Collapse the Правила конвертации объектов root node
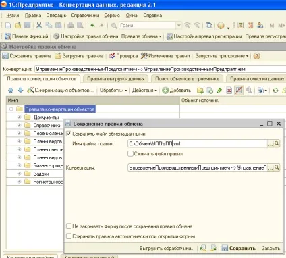The image size is (286, 258). 11,109
